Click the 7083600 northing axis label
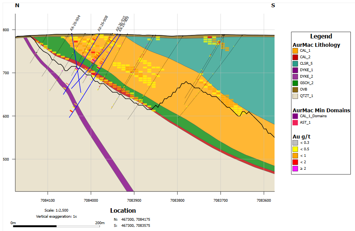This screenshot has height=231, width=355. pyautogui.click(x=264, y=201)
